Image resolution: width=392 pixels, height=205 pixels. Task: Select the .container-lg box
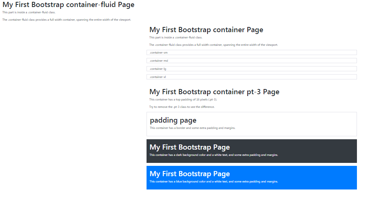pos(251,69)
